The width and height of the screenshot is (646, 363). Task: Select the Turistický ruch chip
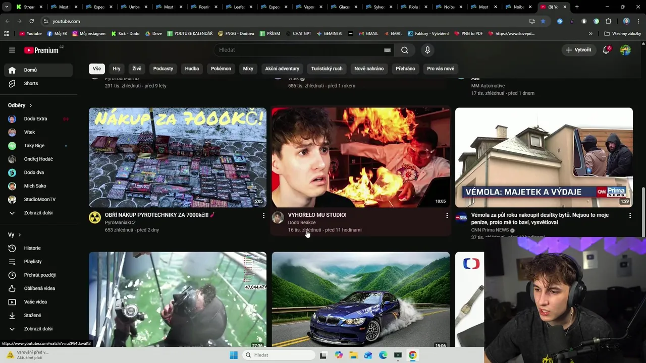327,69
